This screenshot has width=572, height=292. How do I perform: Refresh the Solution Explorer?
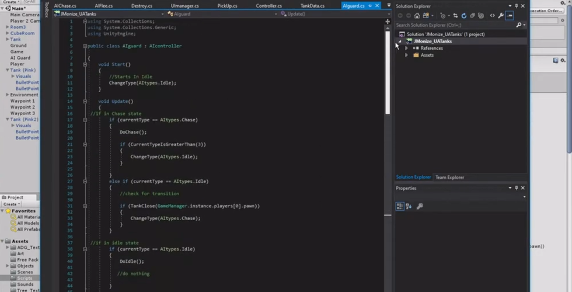(464, 16)
